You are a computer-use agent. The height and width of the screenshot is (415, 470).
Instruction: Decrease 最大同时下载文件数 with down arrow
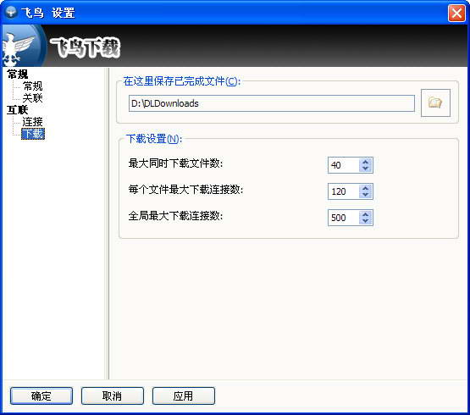pyautogui.click(x=365, y=169)
